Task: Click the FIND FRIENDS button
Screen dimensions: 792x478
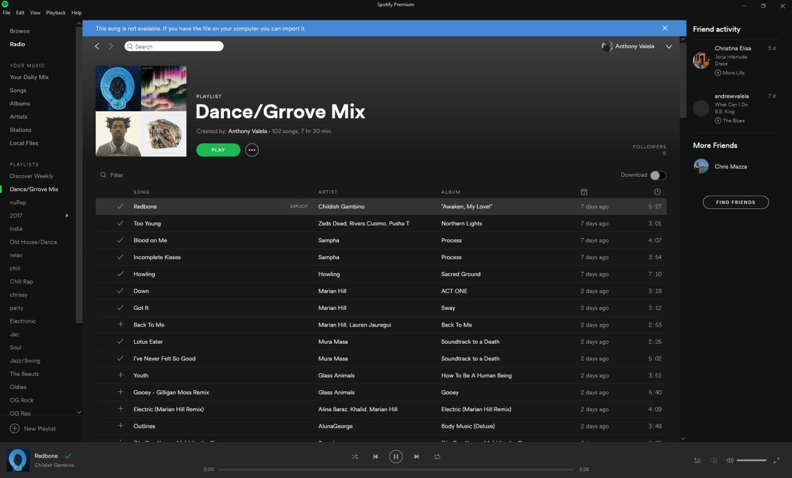Action: pyautogui.click(x=736, y=202)
